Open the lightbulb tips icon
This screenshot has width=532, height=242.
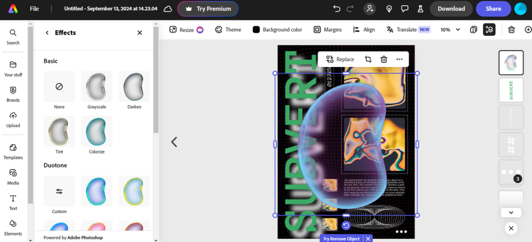[389, 9]
